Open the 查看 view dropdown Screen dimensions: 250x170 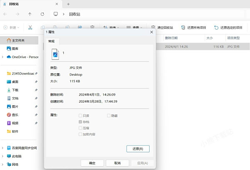click(134, 27)
